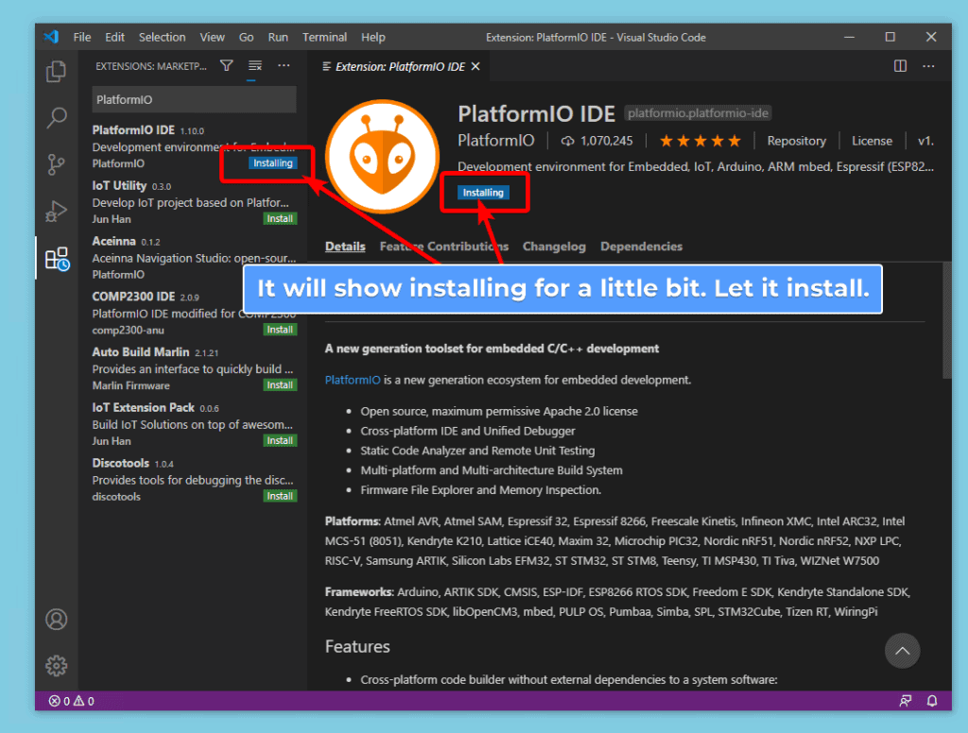
Task: Install the IoT Extension Pack
Action: 280,440
